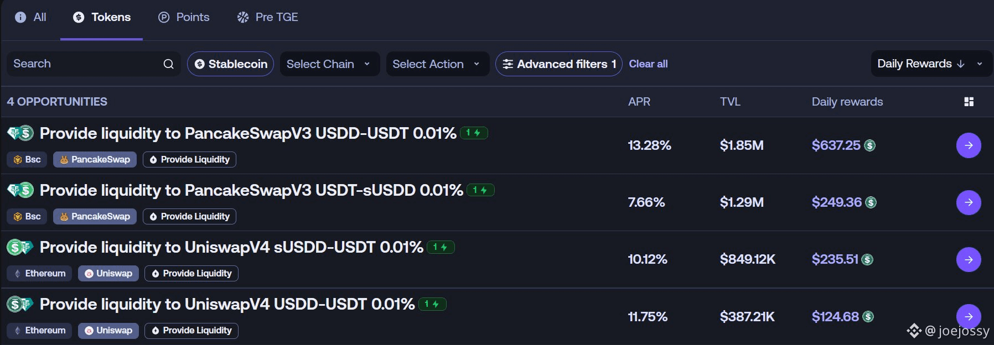Toggle the Uniswap protocol tag on sUSDD-USDT row

pos(108,274)
